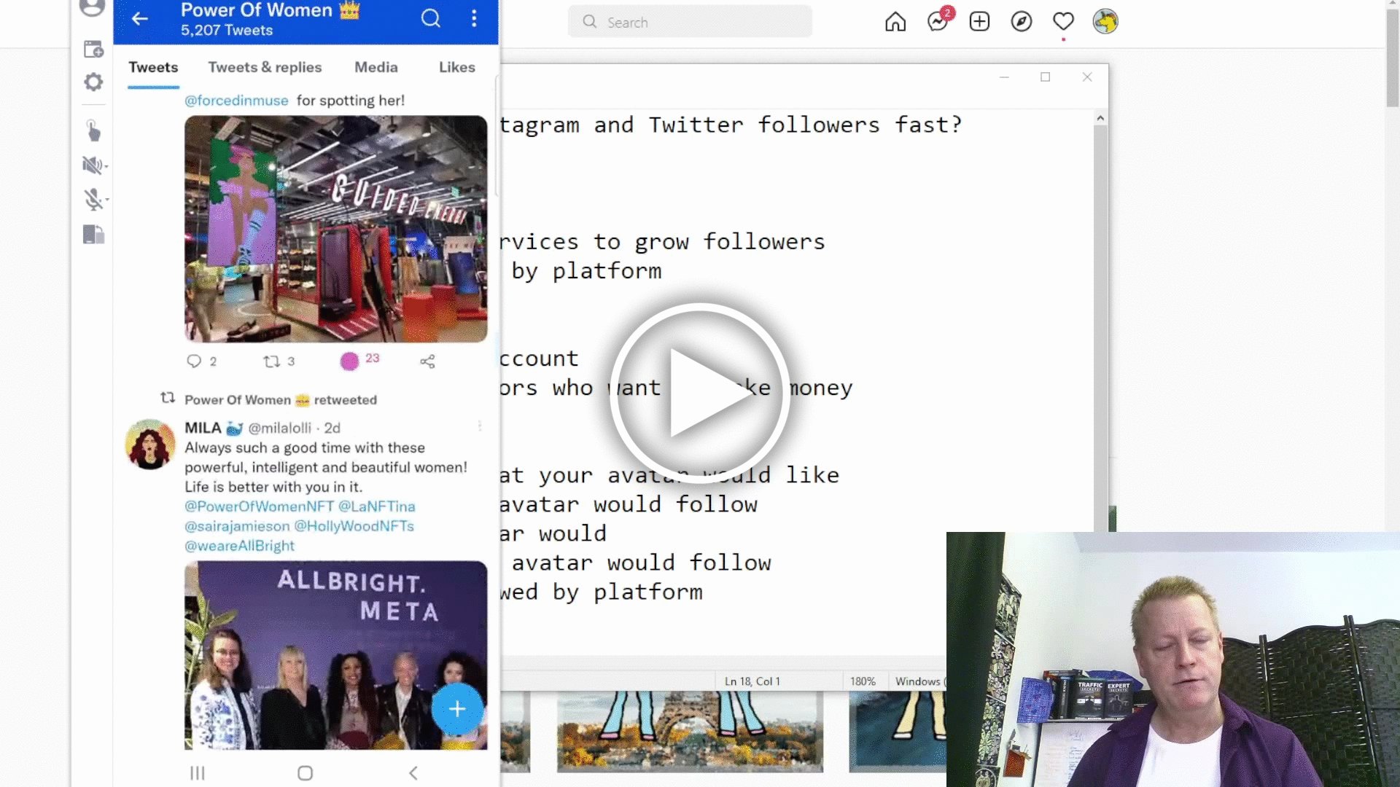
Task: Open the @HollyWoodNFTs mention
Action: pos(354,526)
